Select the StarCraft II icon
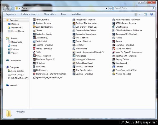The width and height of the screenshot is (158, 125). pyautogui.click(x=34, y=67)
